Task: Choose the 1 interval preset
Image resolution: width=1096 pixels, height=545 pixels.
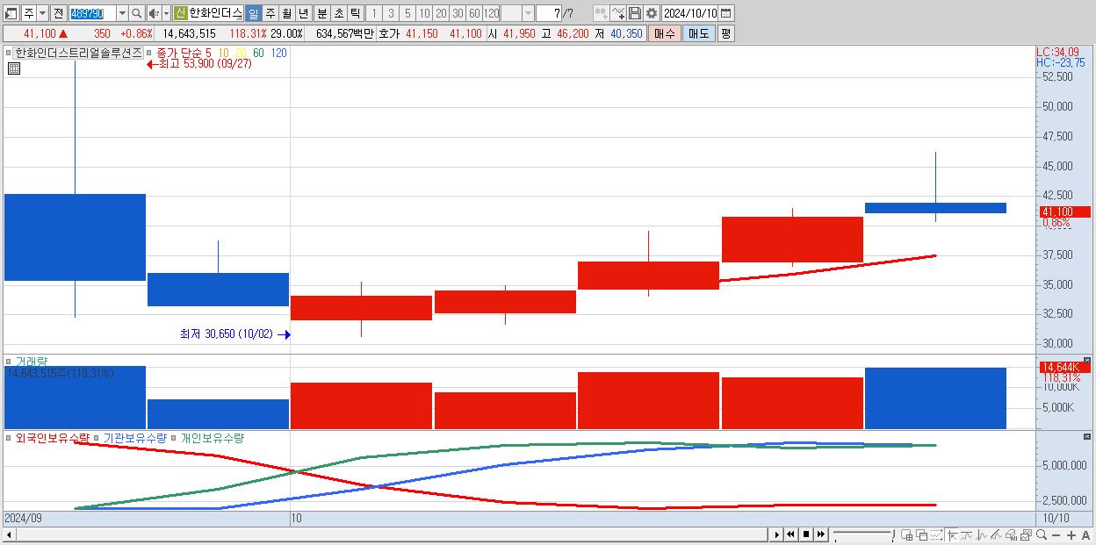Action: [374, 13]
